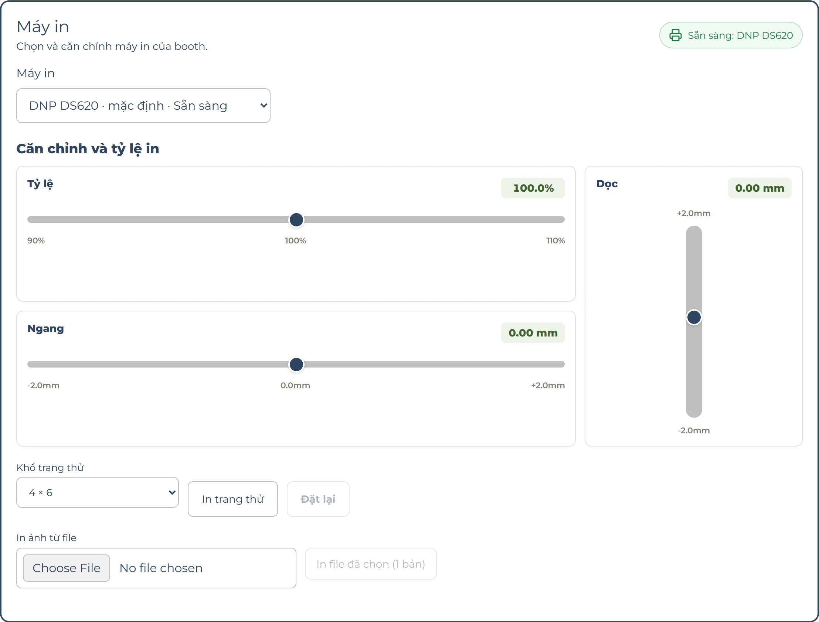Viewport: 819px width, 622px height.
Task: Click the printer icon in status badge
Action: pos(675,35)
